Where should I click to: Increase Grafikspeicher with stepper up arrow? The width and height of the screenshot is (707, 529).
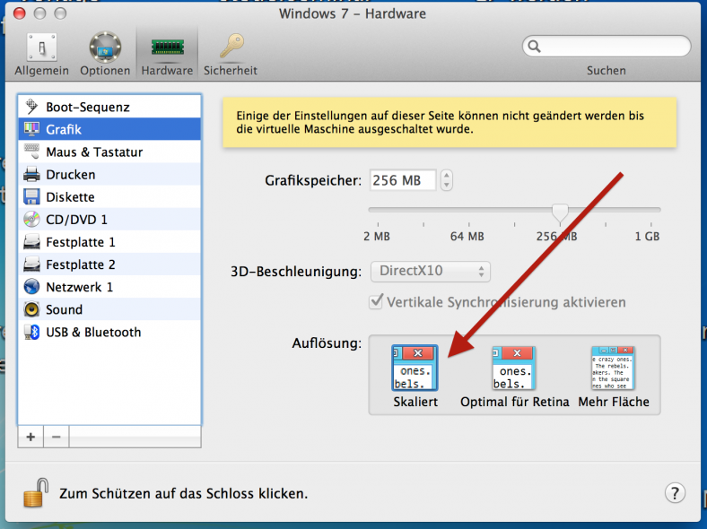click(447, 175)
